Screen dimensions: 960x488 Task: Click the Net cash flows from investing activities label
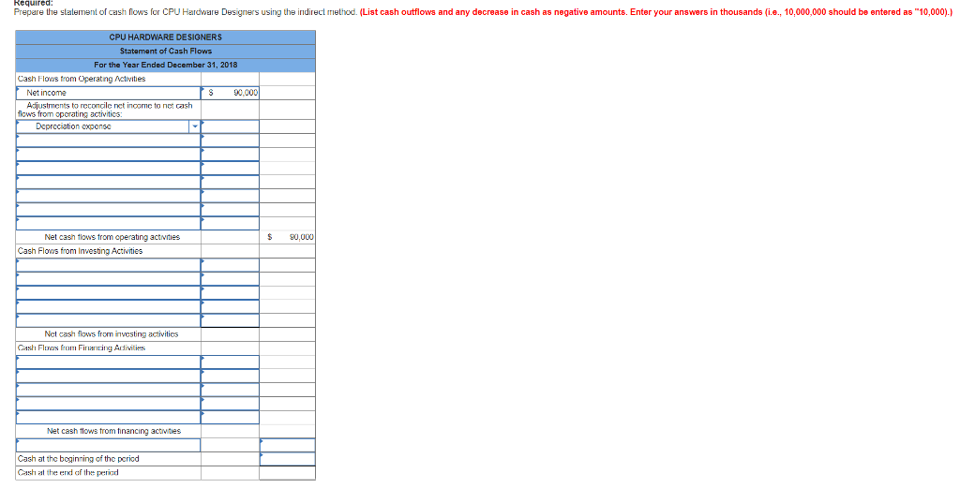tap(112, 334)
